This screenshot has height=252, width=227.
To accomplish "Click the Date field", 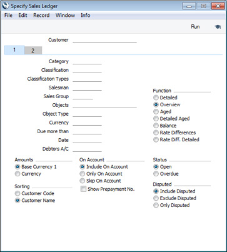I will click(x=87, y=140).
